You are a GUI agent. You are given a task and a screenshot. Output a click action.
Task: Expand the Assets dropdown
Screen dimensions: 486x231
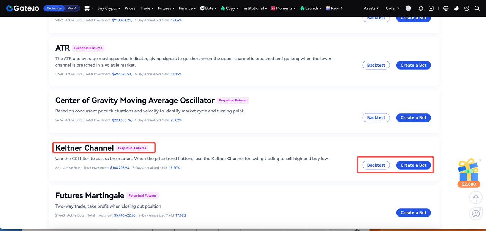(x=371, y=8)
